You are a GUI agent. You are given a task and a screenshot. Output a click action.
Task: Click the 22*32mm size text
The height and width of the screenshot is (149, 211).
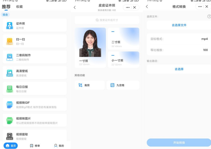click(x=116, y=65)
